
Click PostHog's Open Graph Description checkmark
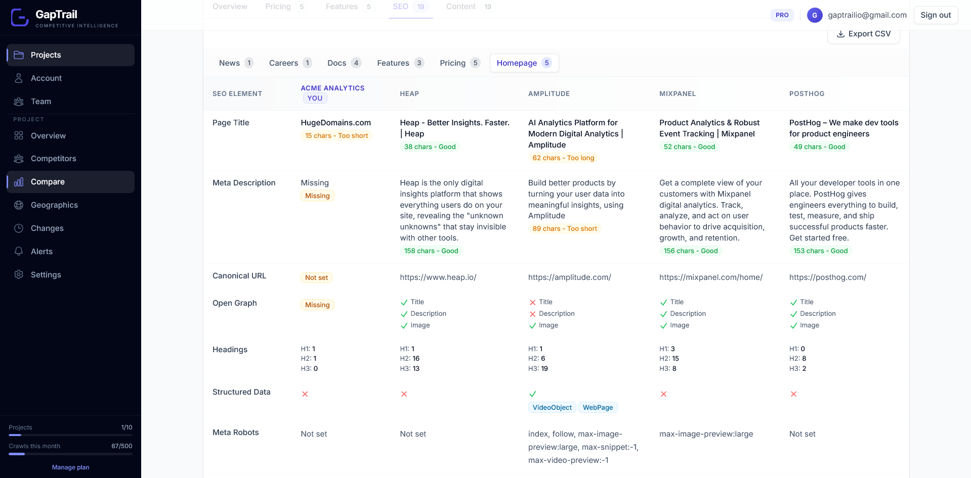(x=793, y=314)
